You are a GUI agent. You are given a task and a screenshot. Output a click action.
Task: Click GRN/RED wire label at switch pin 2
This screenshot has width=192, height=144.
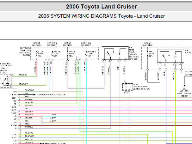click(23, 75)
